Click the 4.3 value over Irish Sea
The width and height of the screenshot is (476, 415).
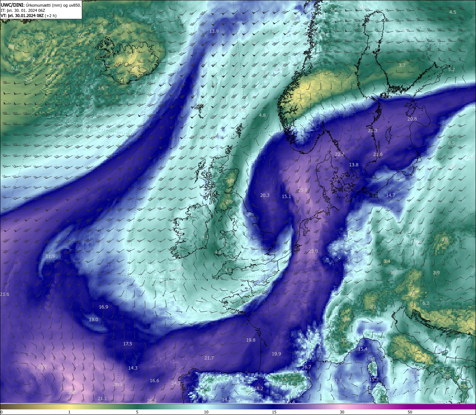pos(205,237)
